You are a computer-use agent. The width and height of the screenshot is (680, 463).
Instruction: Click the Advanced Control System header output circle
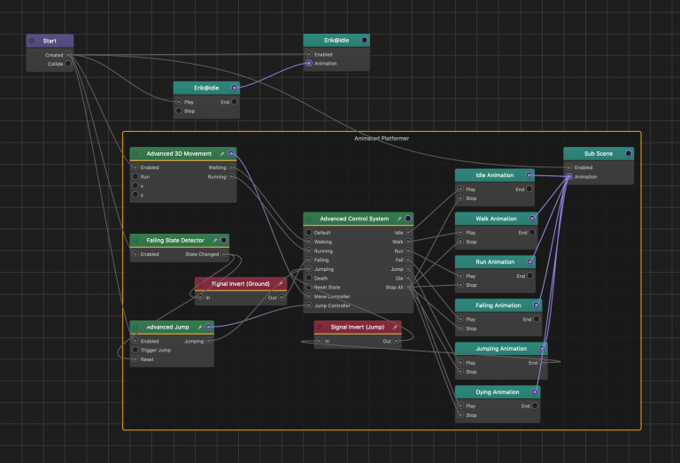click(408, 219)
